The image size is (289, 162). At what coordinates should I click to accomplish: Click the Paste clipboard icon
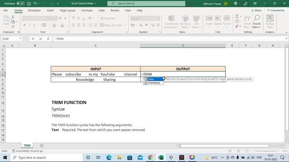point(6,18)
